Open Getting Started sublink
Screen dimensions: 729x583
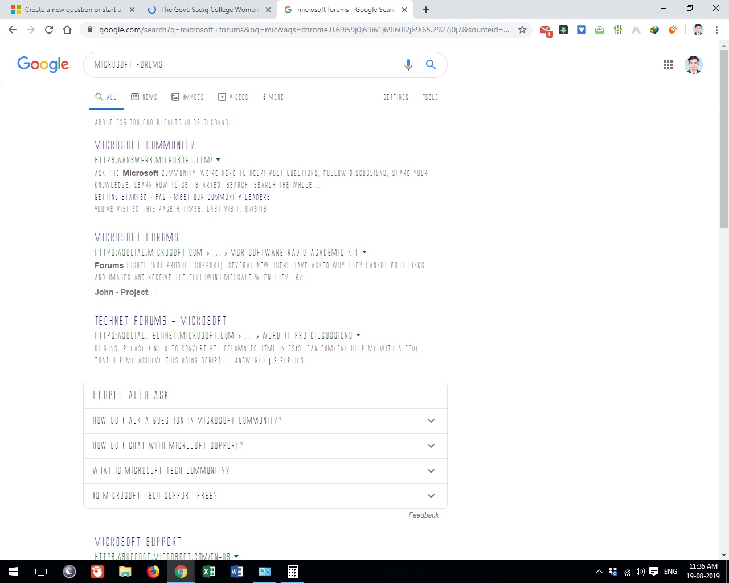(x=121, y=197)
